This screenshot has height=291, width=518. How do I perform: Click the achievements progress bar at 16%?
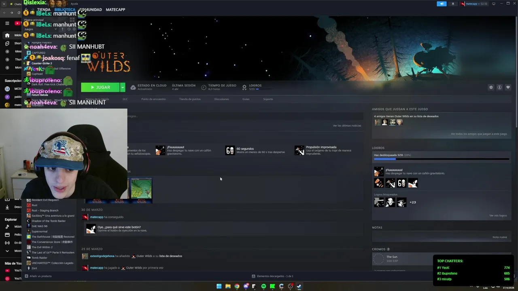441,159
